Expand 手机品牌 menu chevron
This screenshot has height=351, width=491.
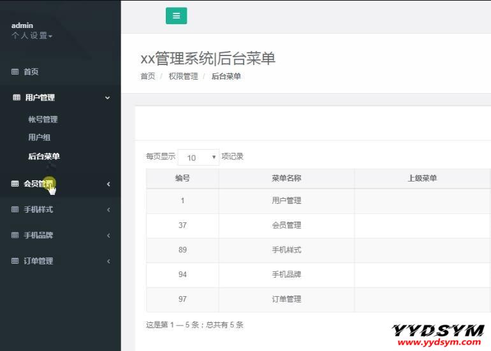coord(108,235)
